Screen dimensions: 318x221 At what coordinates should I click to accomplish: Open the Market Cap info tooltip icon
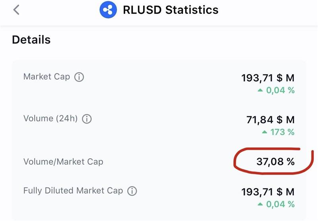[x=79, y=77]
